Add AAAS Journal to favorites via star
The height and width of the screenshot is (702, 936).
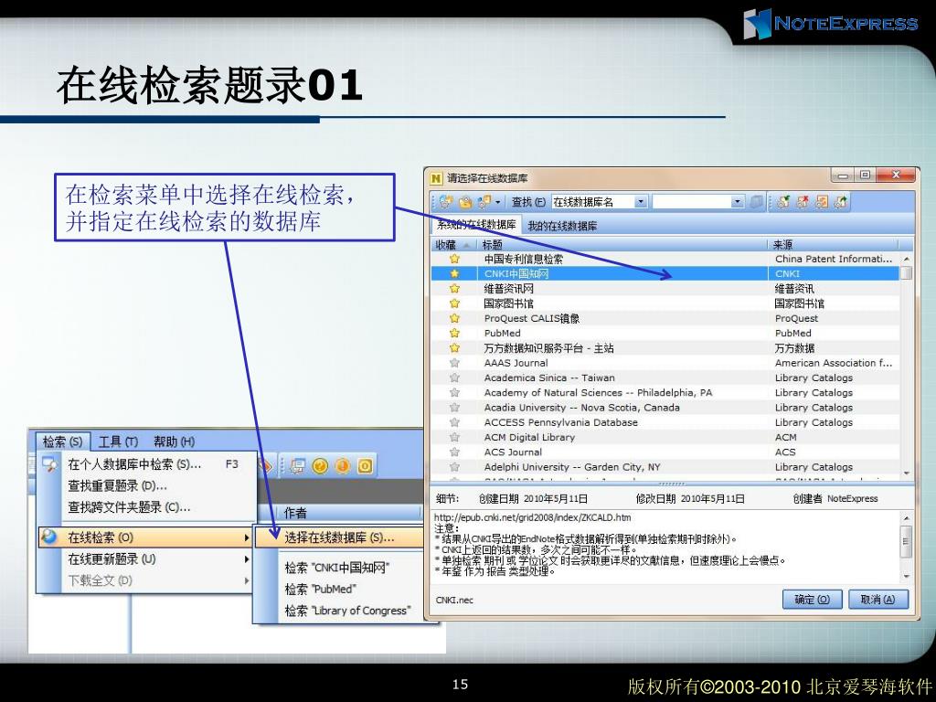point(455,363)
